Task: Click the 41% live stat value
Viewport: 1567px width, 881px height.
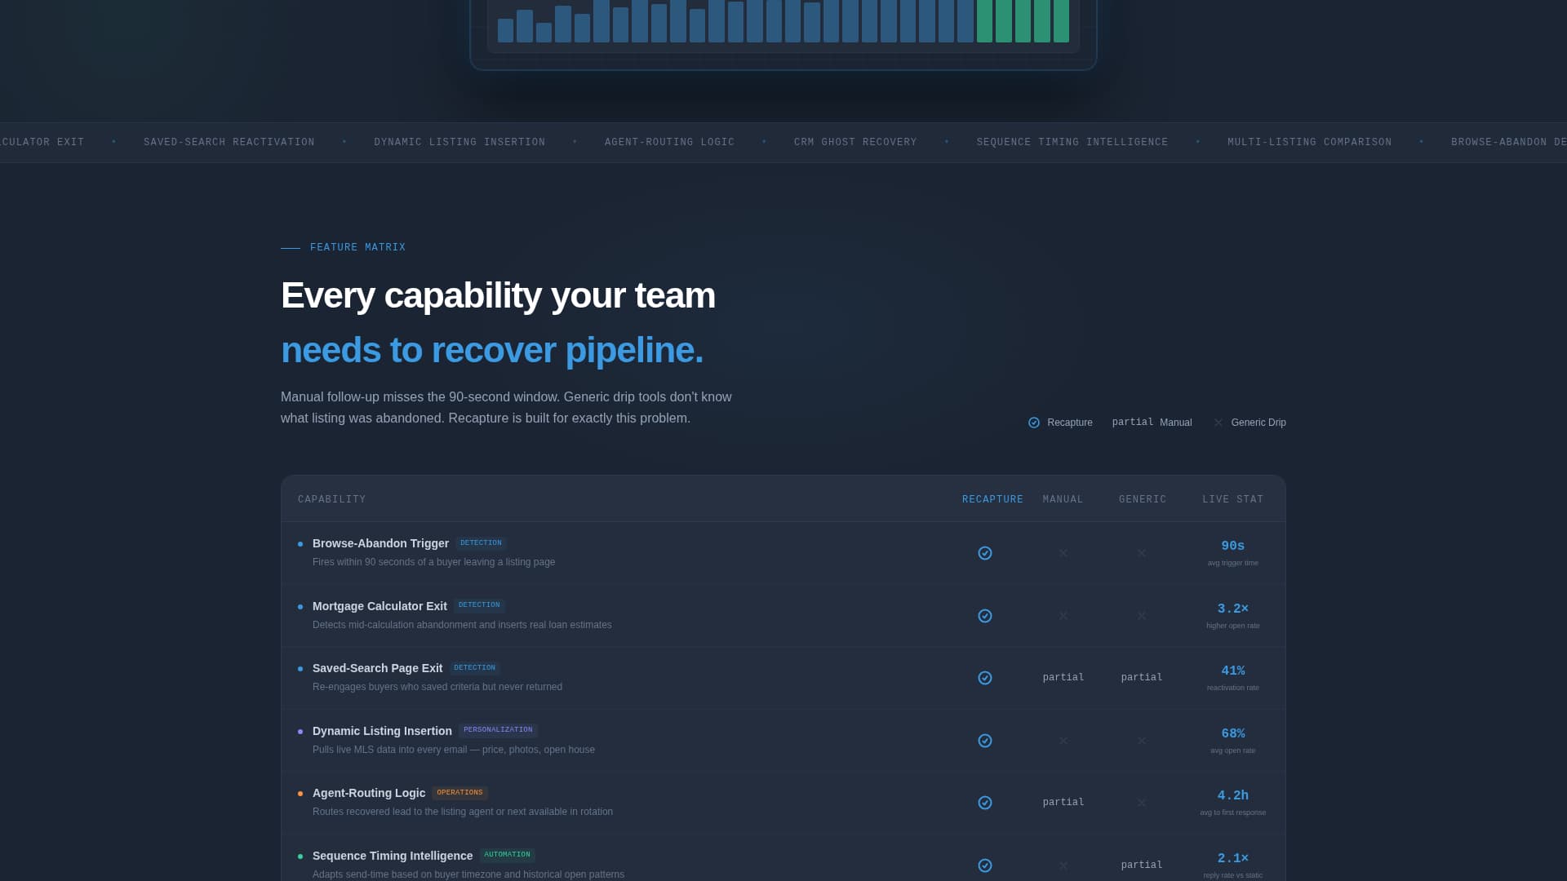Action: coord(1233,671)
